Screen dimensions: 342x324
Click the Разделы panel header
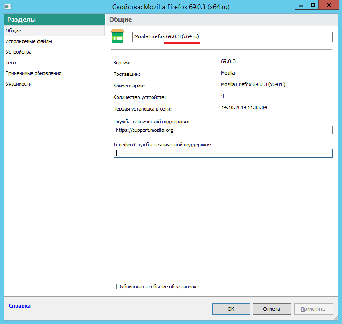[54, 20]
